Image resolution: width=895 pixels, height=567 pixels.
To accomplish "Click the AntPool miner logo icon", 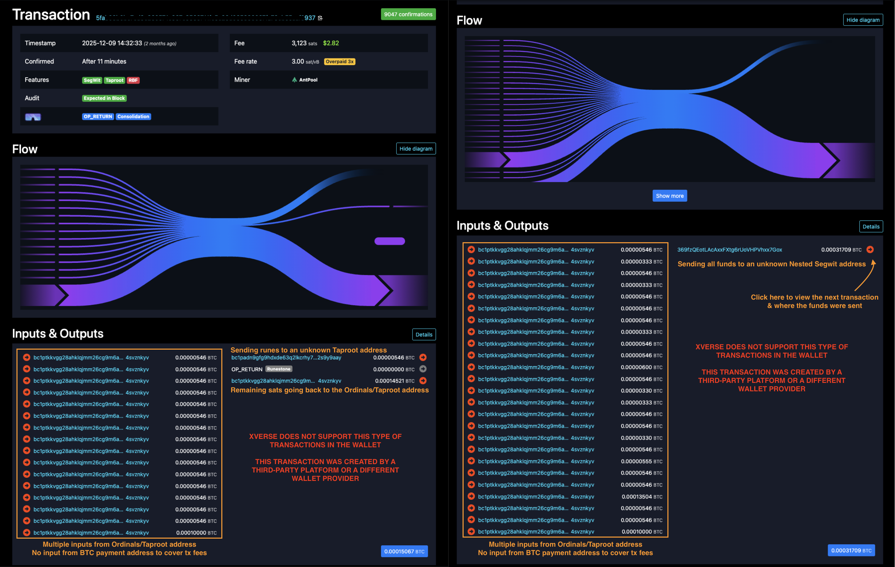I will click(x=294, y=79).
